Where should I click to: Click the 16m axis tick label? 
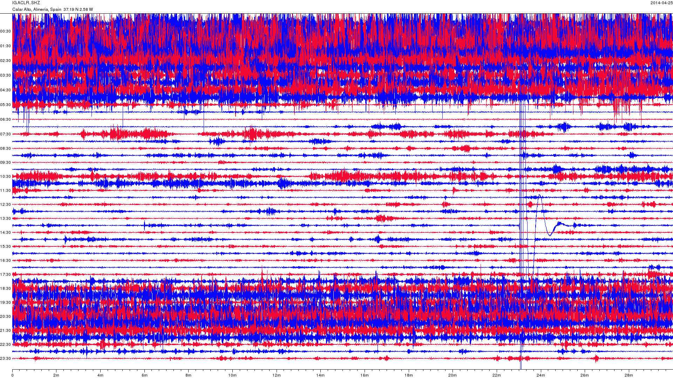tap(365, 376)
